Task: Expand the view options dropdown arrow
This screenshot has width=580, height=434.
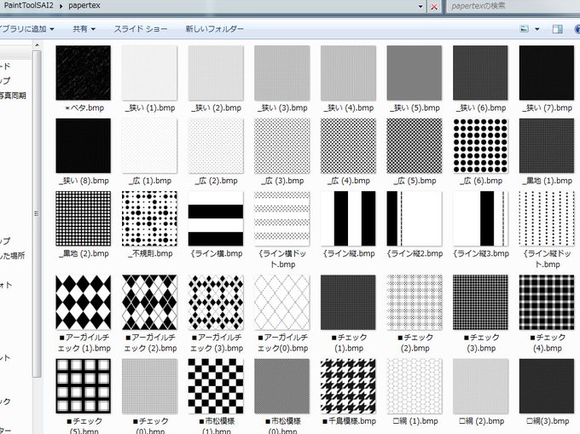Action: pyautogui.click(x=537, y=29)
